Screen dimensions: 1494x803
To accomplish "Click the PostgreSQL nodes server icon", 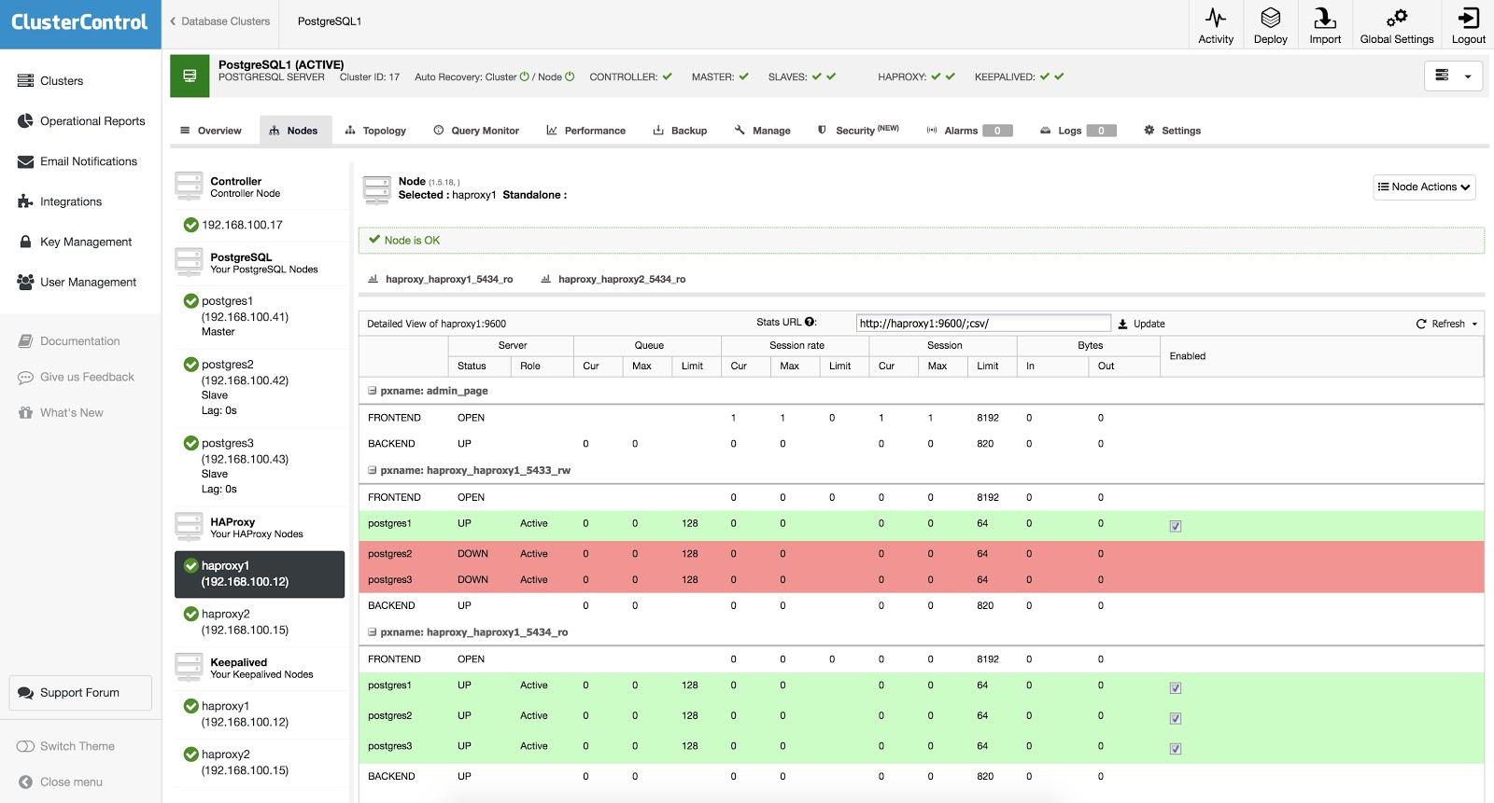I will 189,262.
